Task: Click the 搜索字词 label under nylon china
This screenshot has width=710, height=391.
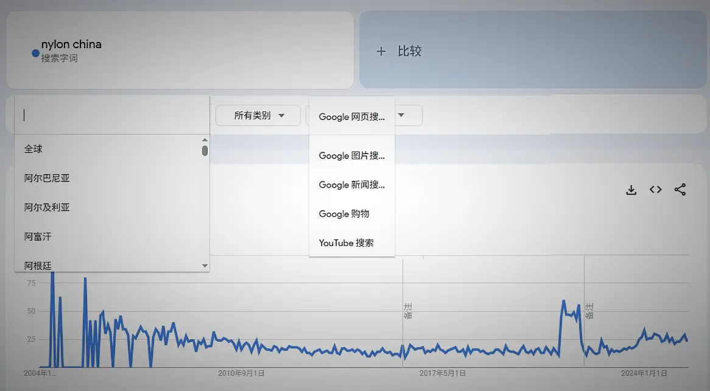Action: pyautogui.click(x=59, y=58)
